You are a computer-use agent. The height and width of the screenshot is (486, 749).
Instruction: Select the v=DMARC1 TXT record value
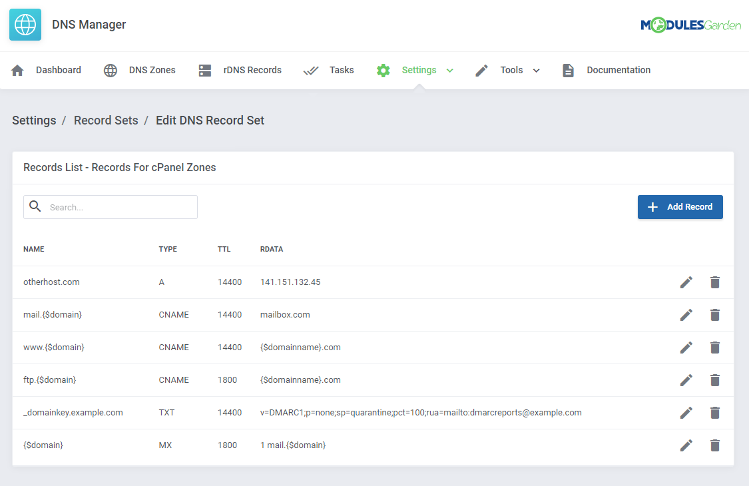(x=421, y=412)
